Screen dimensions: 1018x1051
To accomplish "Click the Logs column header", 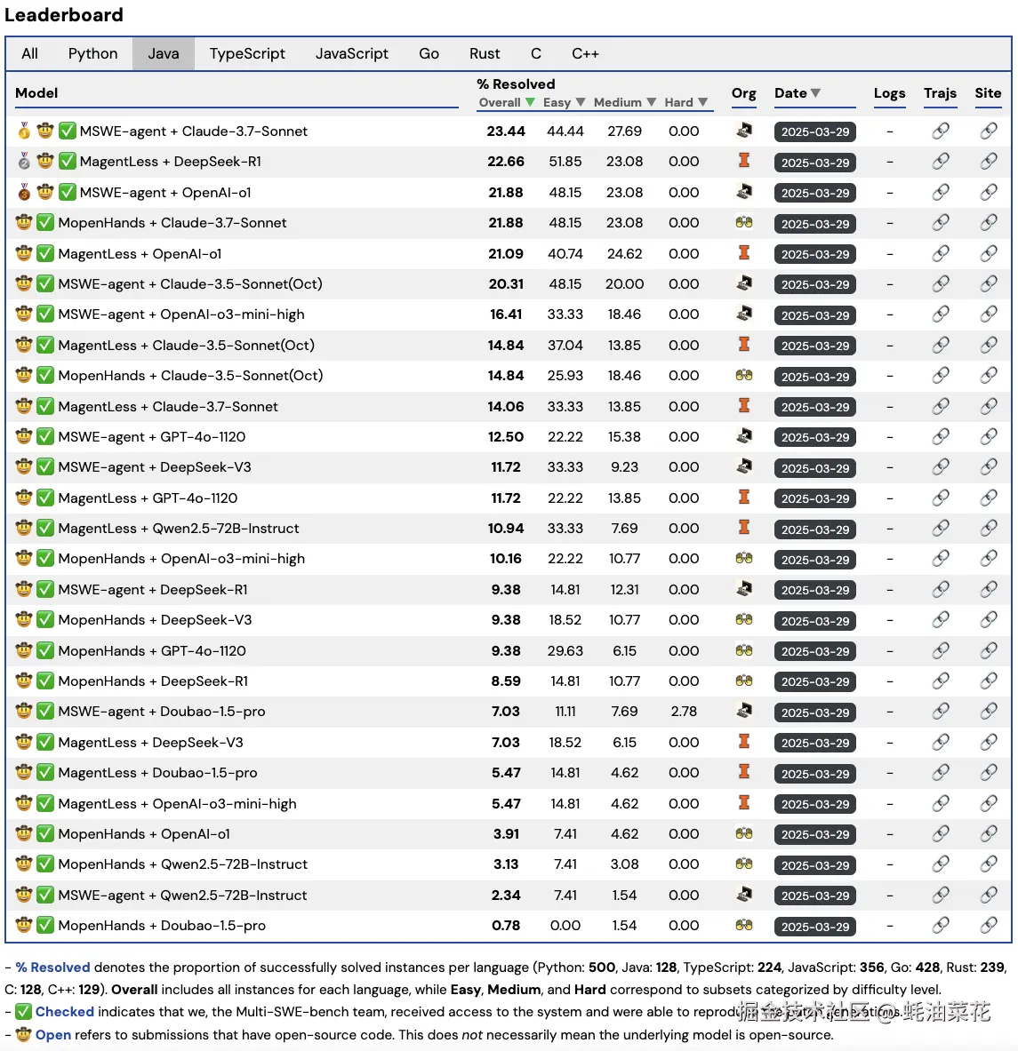I will 889,93.
